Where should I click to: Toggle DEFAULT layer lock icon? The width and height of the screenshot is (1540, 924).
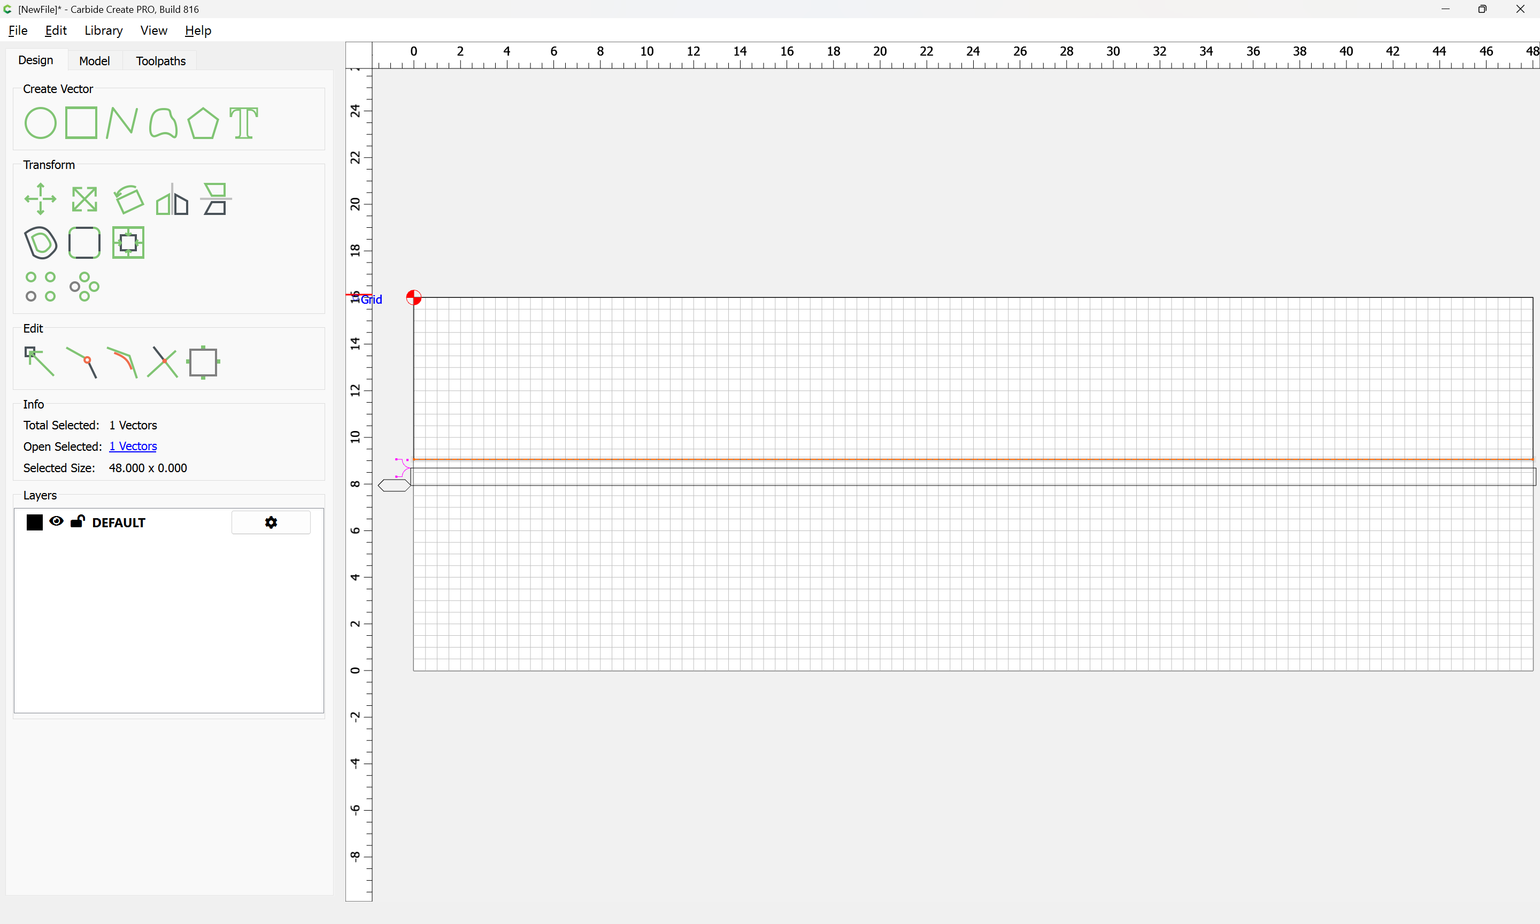click(77, 521)
